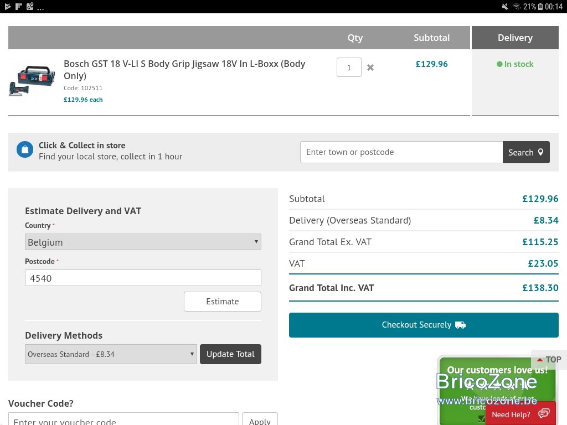Jump back to TOP of page

549,360
